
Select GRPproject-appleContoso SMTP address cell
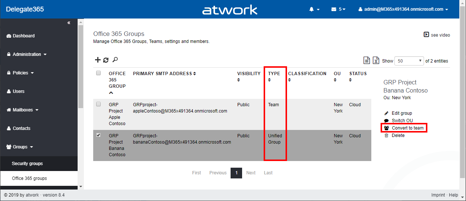180,108
